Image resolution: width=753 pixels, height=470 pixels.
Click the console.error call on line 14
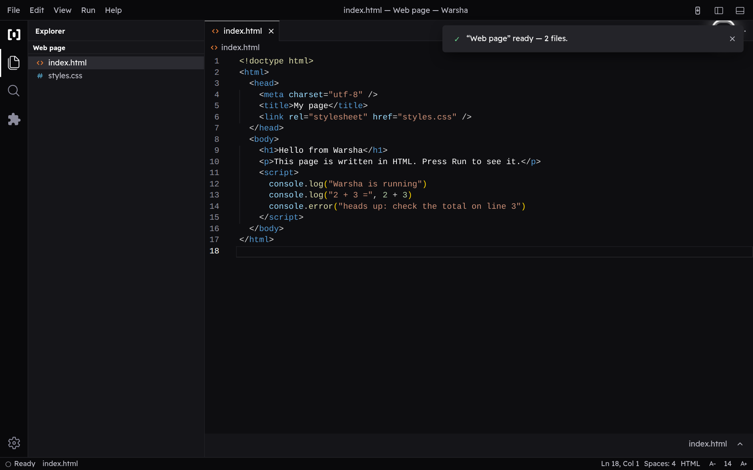[397, 206]
